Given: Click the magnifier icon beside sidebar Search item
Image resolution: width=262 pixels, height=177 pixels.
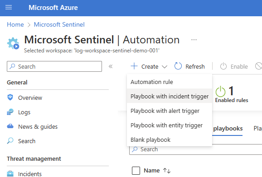Looking at the screenshot, I should (10, 141).
